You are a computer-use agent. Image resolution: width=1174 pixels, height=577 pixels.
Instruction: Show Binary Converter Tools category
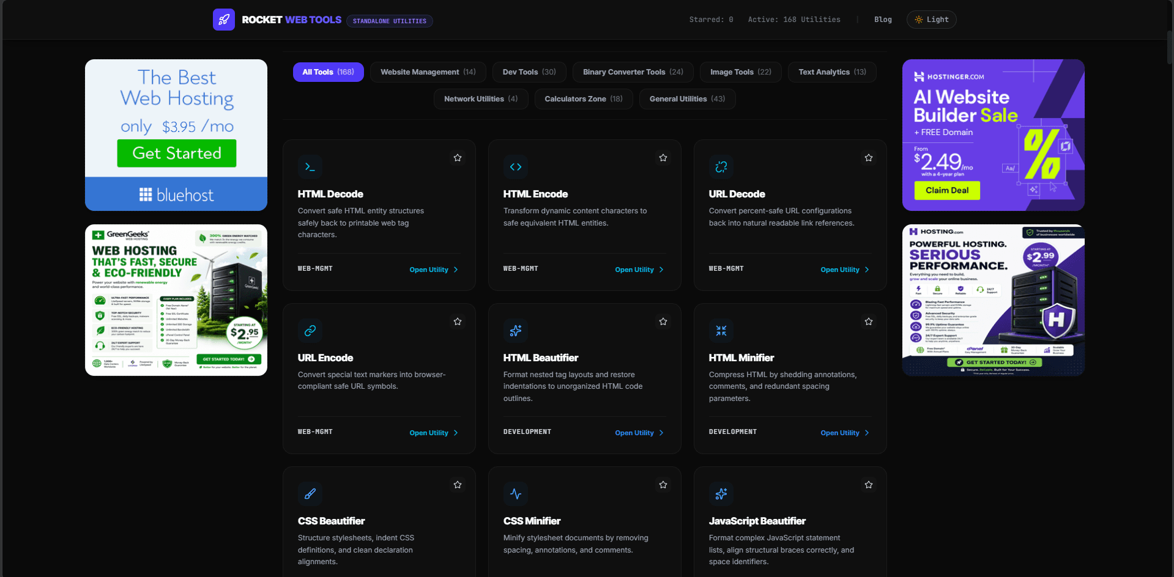(633, 72)
